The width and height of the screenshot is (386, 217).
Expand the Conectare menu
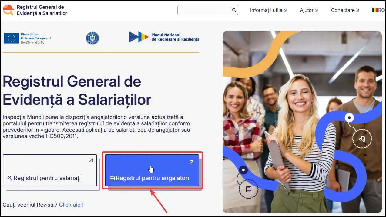point(345,10)
